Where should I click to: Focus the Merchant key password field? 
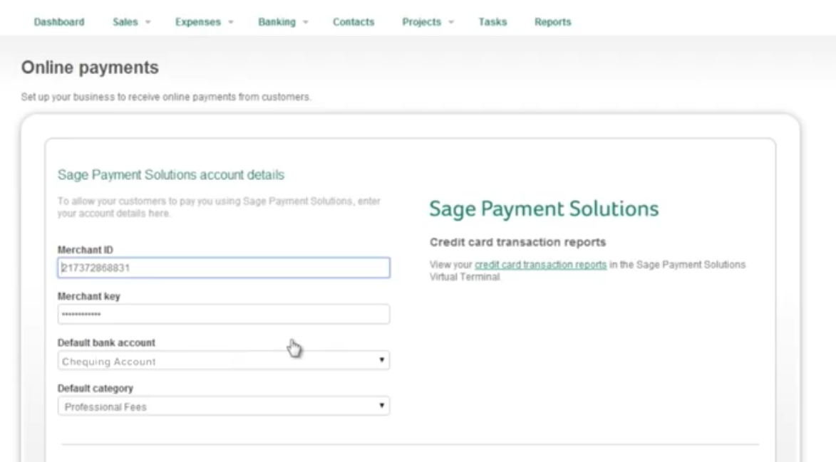tap(223, 315)
